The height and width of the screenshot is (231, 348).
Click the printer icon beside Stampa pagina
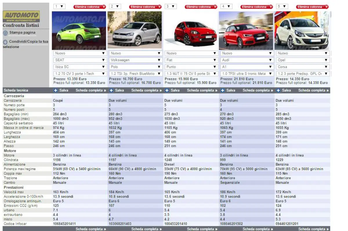pyautogui.click(x=5, y=33)
